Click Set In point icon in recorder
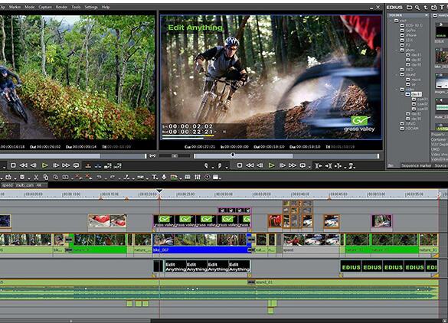Image resolution: width=448 pixels, height=323 pixels. click(x=206, y=165)
